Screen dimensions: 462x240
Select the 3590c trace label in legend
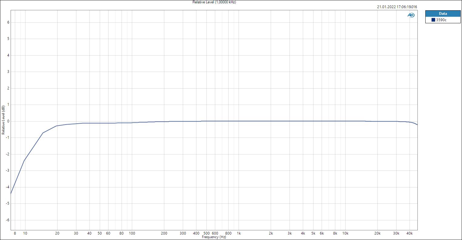441,20
